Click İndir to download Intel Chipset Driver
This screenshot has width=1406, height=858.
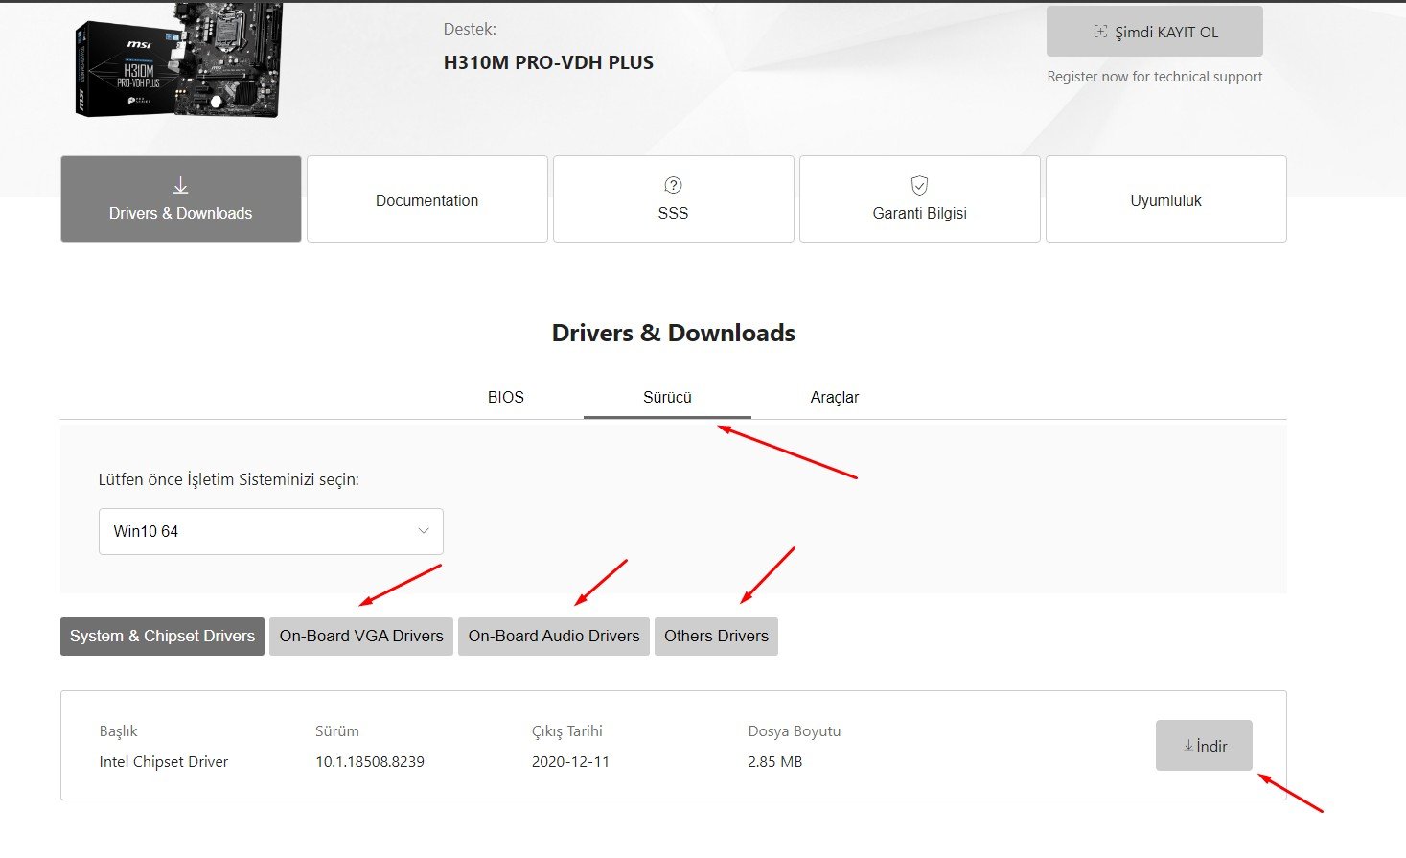coord(1204,746)
